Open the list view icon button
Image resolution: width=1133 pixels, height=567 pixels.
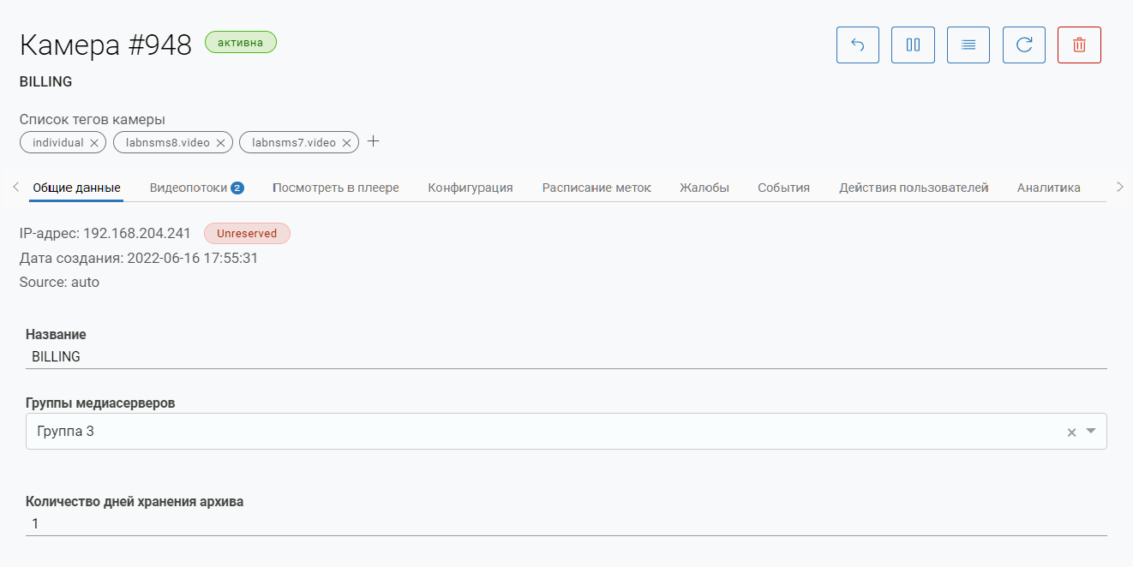[x=968, y=45]
